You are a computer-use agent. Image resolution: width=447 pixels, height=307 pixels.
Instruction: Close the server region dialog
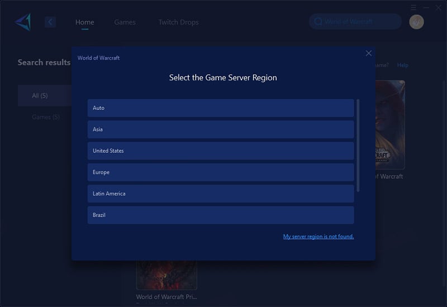(x=368, y=53)
